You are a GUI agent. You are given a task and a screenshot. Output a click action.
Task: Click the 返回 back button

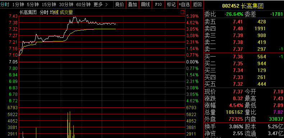point(197,5)
